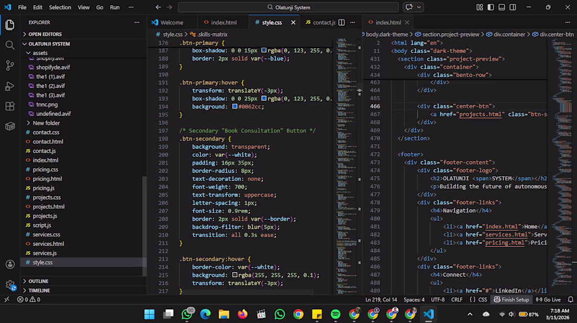The height and width of the screenshot is (323, 577).
Task: Open the Extensions view icon
Action: click(x=9, y=106)
